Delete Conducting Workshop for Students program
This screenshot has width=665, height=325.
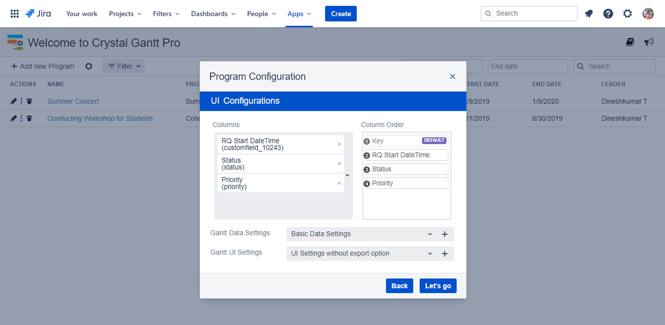tap(29, 118)
